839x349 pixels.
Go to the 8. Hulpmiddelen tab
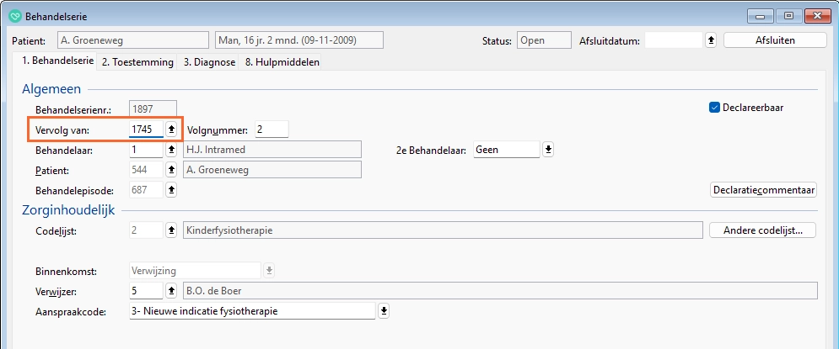tap(281, 62)
